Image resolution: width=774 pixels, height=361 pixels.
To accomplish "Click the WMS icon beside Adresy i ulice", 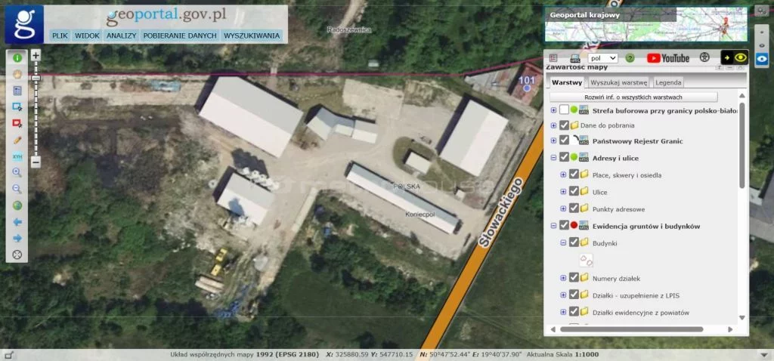I will pos(584,158).
